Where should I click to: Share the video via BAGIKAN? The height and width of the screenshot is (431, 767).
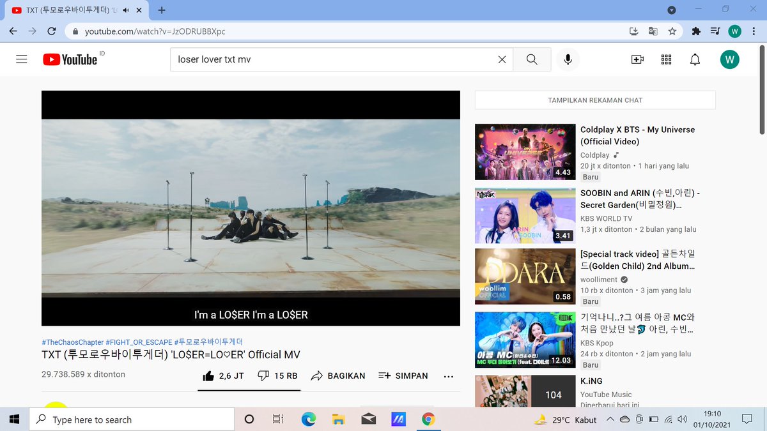point(337,376)
